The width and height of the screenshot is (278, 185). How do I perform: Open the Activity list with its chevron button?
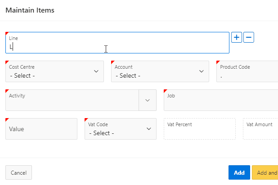click(x=148, y=100)
